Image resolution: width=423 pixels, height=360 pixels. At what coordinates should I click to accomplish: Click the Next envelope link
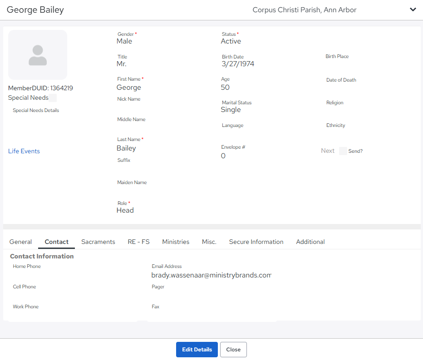click(328, 151)
